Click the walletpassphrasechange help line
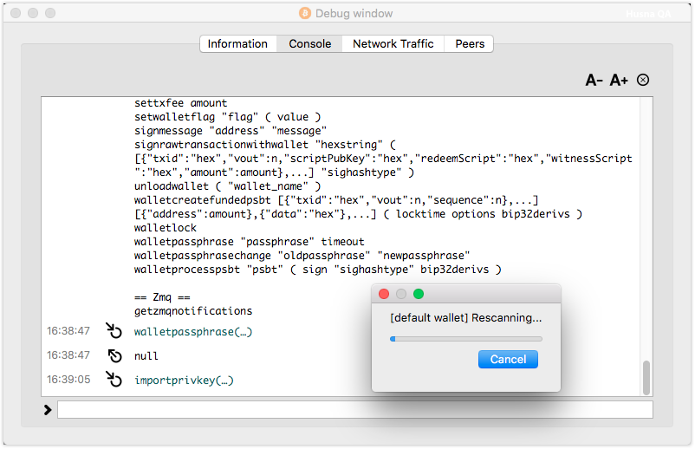This screenshot has height=449, width=695. tap(302, 256)
